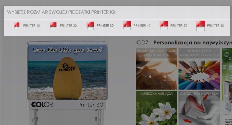Click the ICD7 Personalizacja heading
This screenshot has width=232, height=125.
point(184,42)
